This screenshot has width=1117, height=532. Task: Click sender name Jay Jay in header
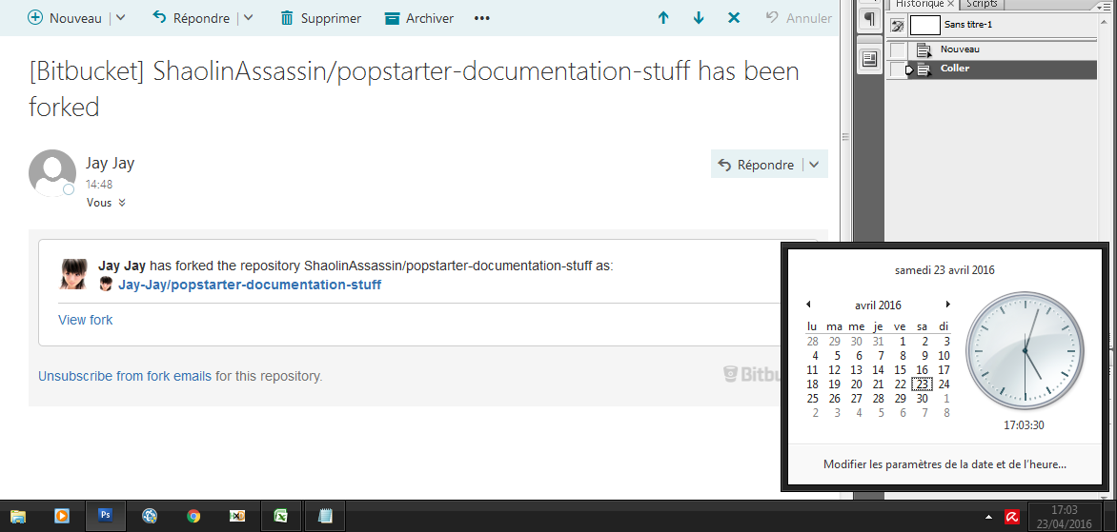[110, 163]
